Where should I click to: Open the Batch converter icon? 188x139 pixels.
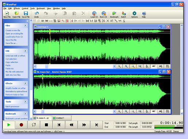tap(123, 15)
